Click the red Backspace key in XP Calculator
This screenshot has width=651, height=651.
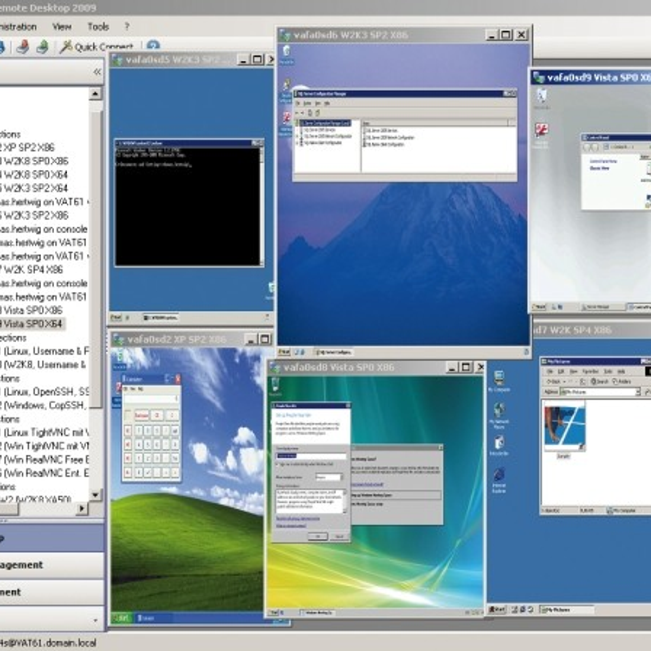(x=141, y=416)
